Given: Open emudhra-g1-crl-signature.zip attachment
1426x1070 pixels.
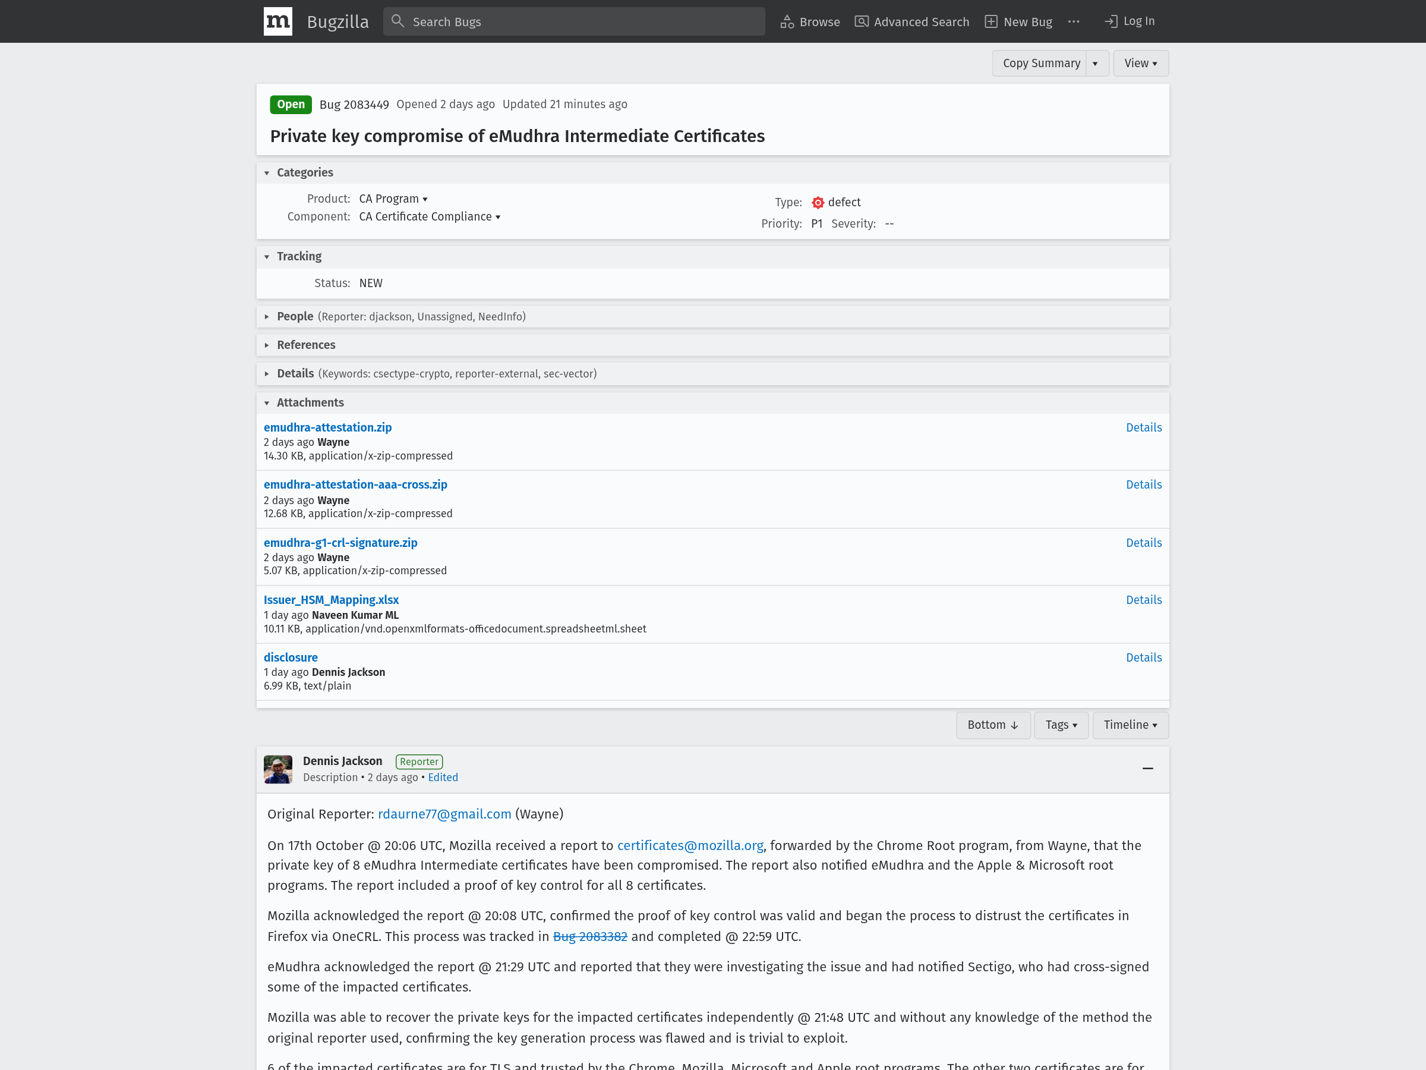Looking at the screenshot, I should (x=340, y=542).
